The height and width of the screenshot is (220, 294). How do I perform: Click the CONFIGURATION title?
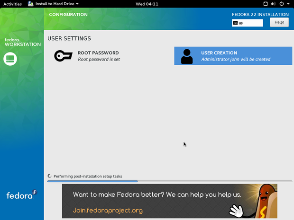tap(68, 15)
